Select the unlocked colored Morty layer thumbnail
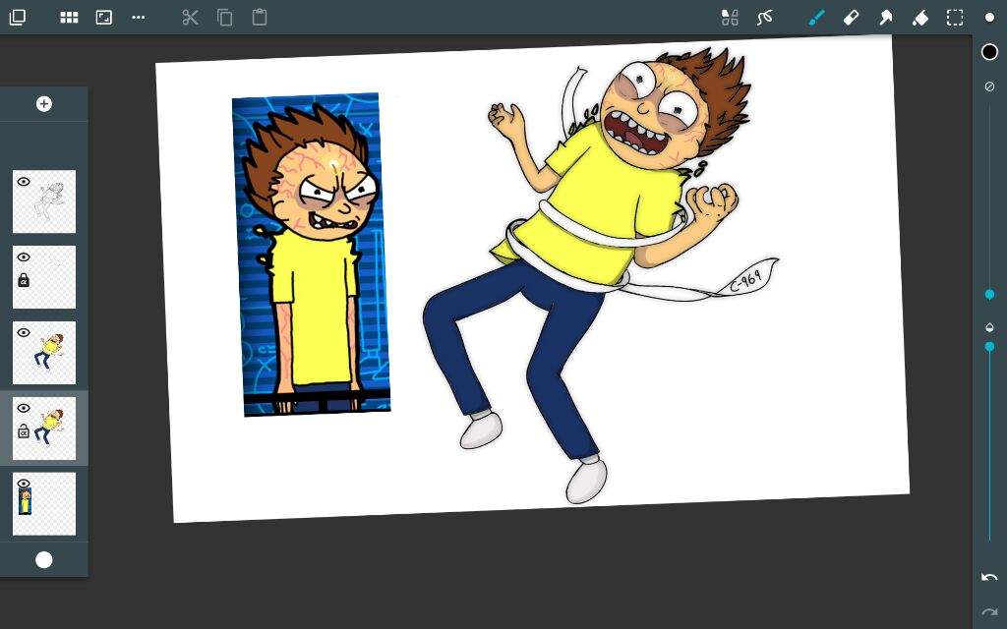The height and width of the screenshot is (629, 1007). (x=44, y=353)
